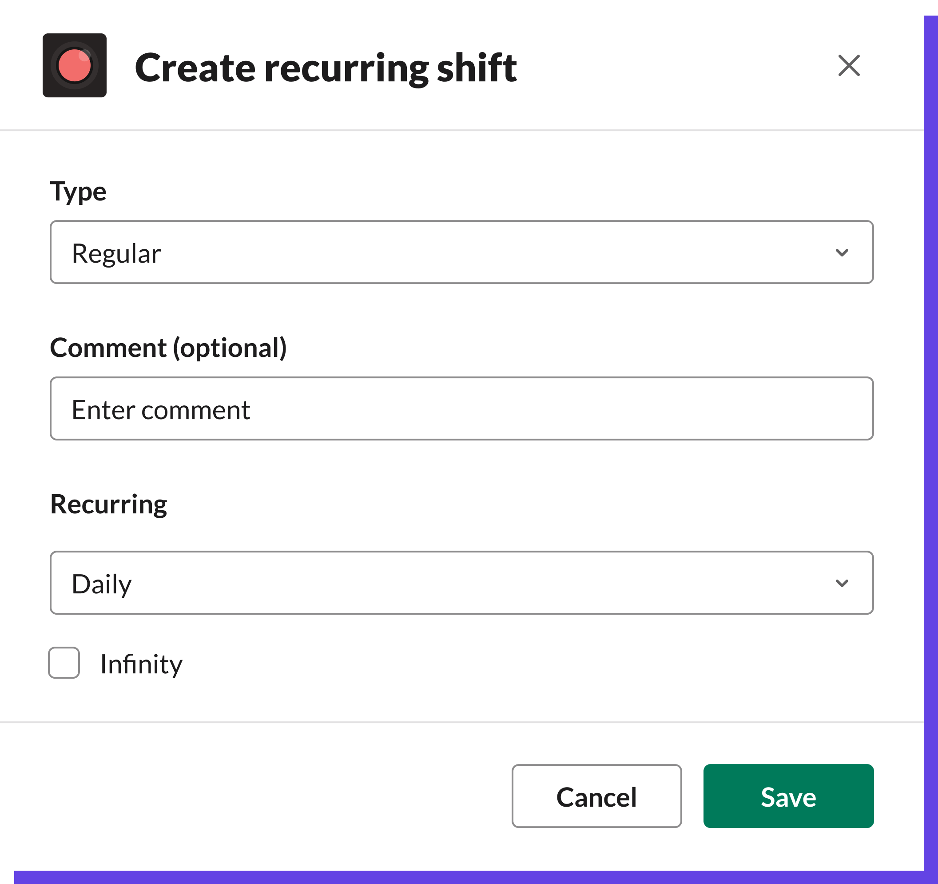Image resolution: width=938 pixels, height=884 pixels.
Task: Save the recurring shift
Action: tap(788, 796)
